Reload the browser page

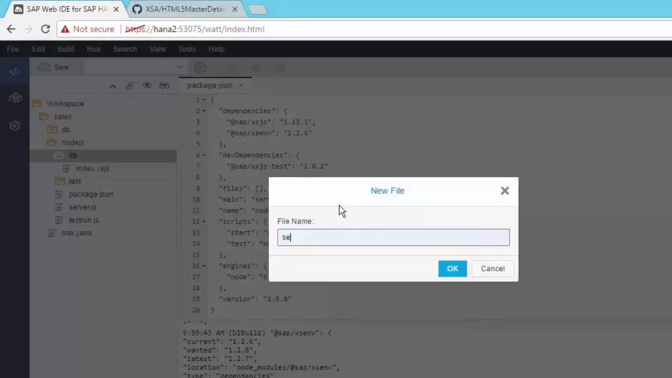click(45, 29)
